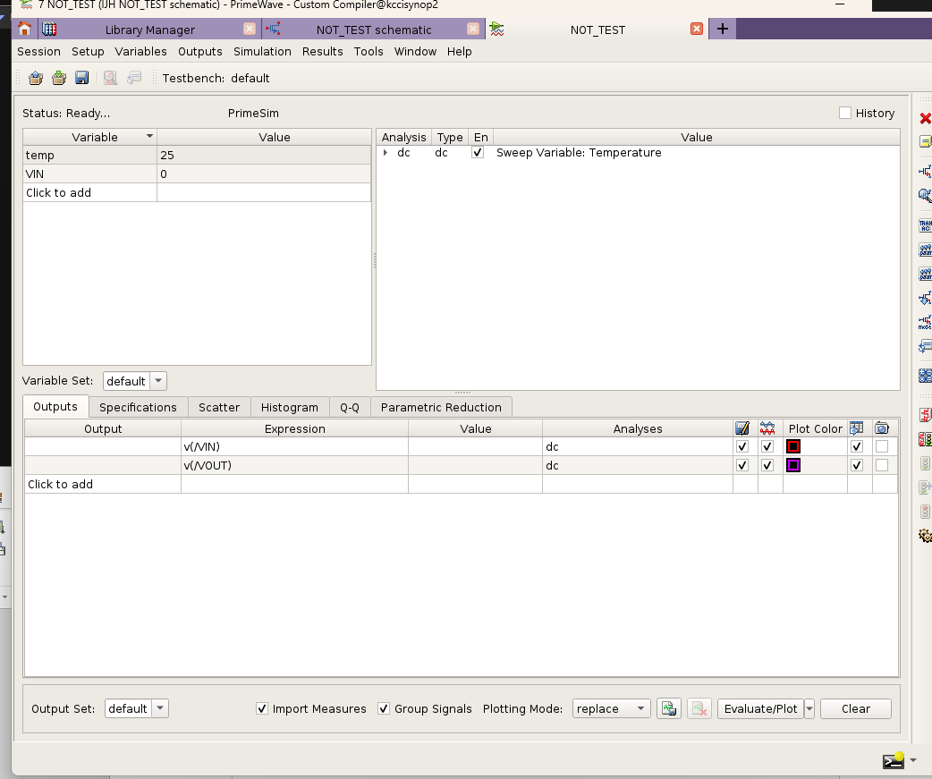The width and height of the screenshot is (932, 779).
Task: Click the Clear button
Action: (x=855, y=708)
